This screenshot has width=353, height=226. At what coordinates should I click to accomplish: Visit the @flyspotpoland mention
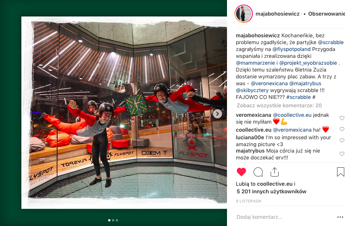pyautogui.click(x=291, y=49)
